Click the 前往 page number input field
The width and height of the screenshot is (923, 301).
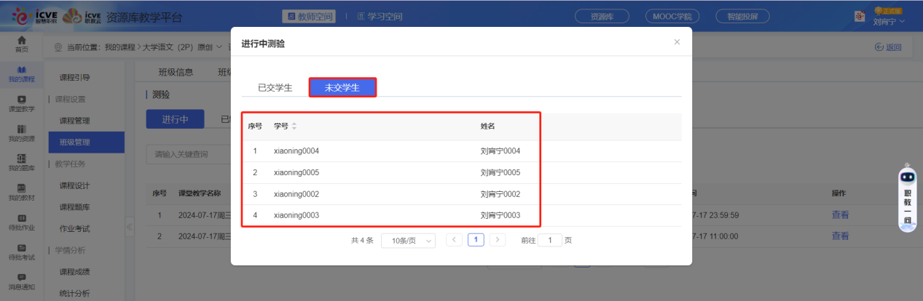[549, 240]
